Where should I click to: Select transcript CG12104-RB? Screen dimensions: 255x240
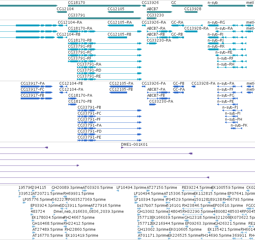click(62, 37)
